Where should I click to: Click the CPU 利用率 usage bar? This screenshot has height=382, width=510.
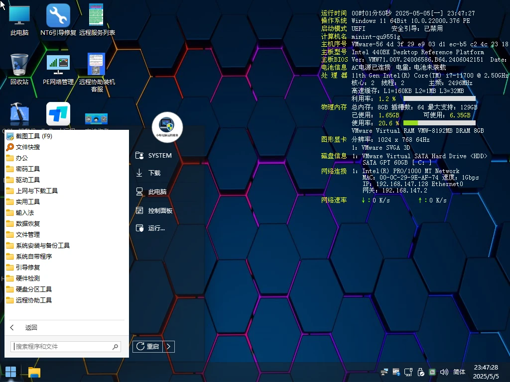pos(439,98)
